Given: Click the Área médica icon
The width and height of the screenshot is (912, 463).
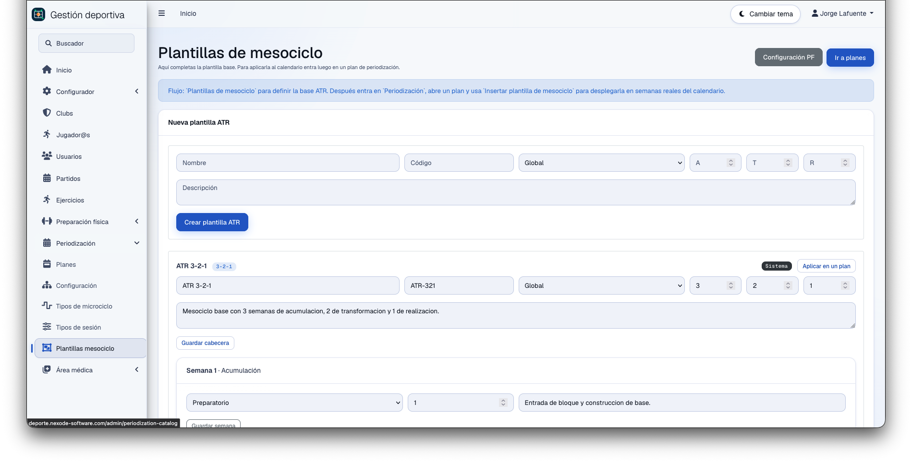Looking at the screenshot, I should (47, 369).
